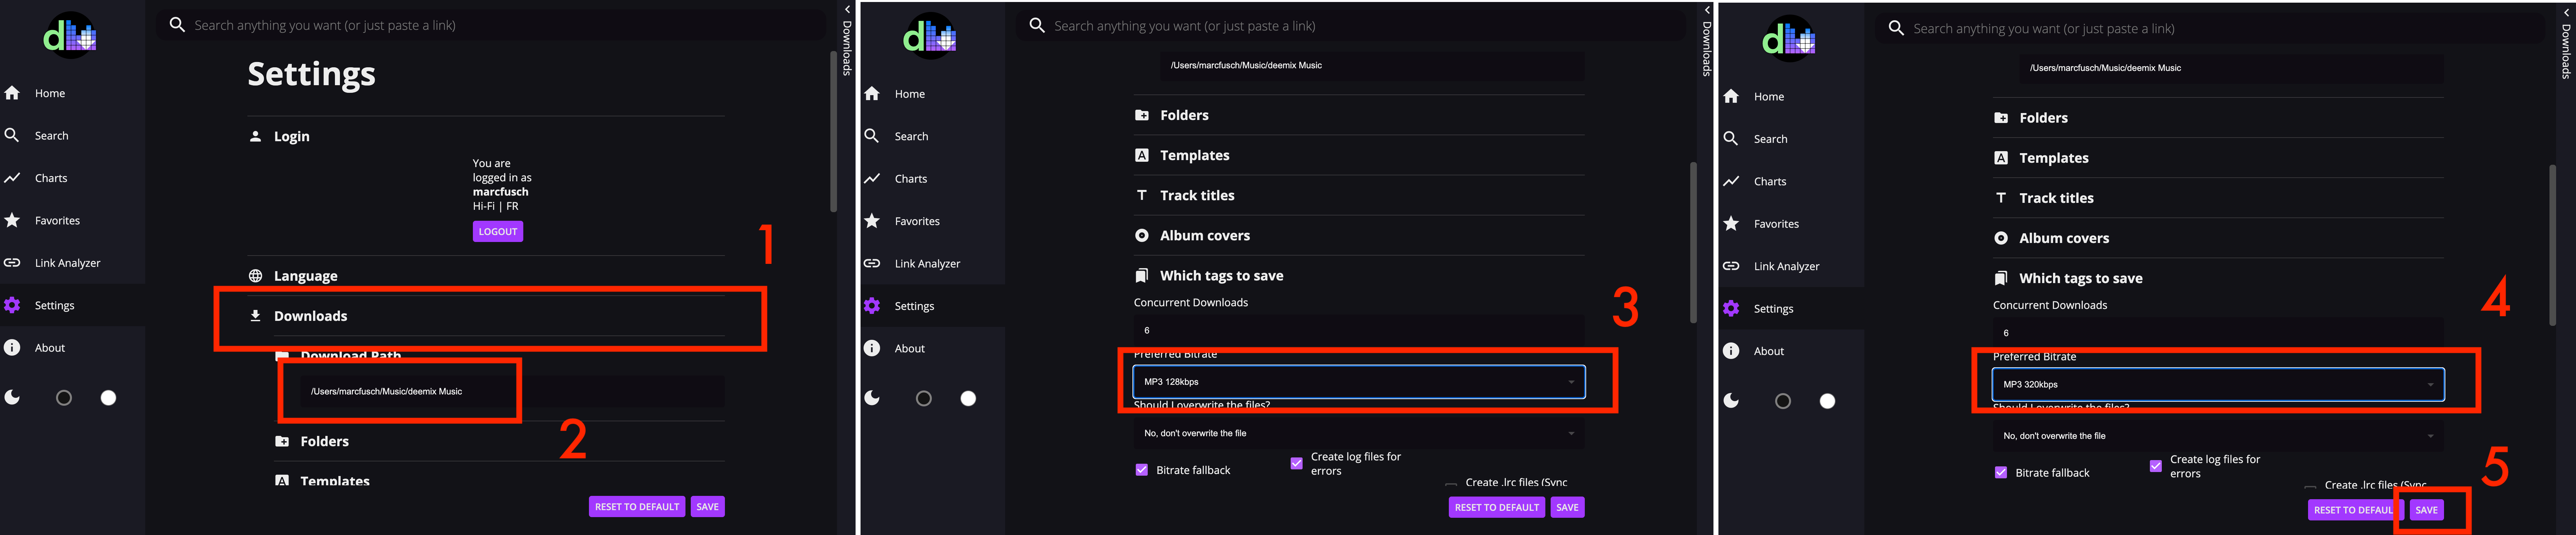Screen dimensions: 2576x535
Task: Select white light theme in the Login screenshot
Action: coord(108,398)
